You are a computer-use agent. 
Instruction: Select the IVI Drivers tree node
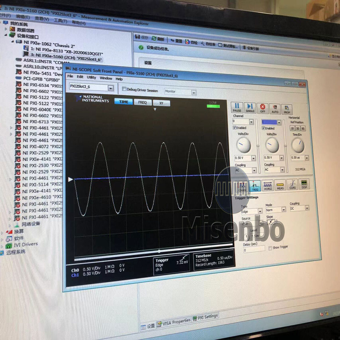click(x=22, y=245)
